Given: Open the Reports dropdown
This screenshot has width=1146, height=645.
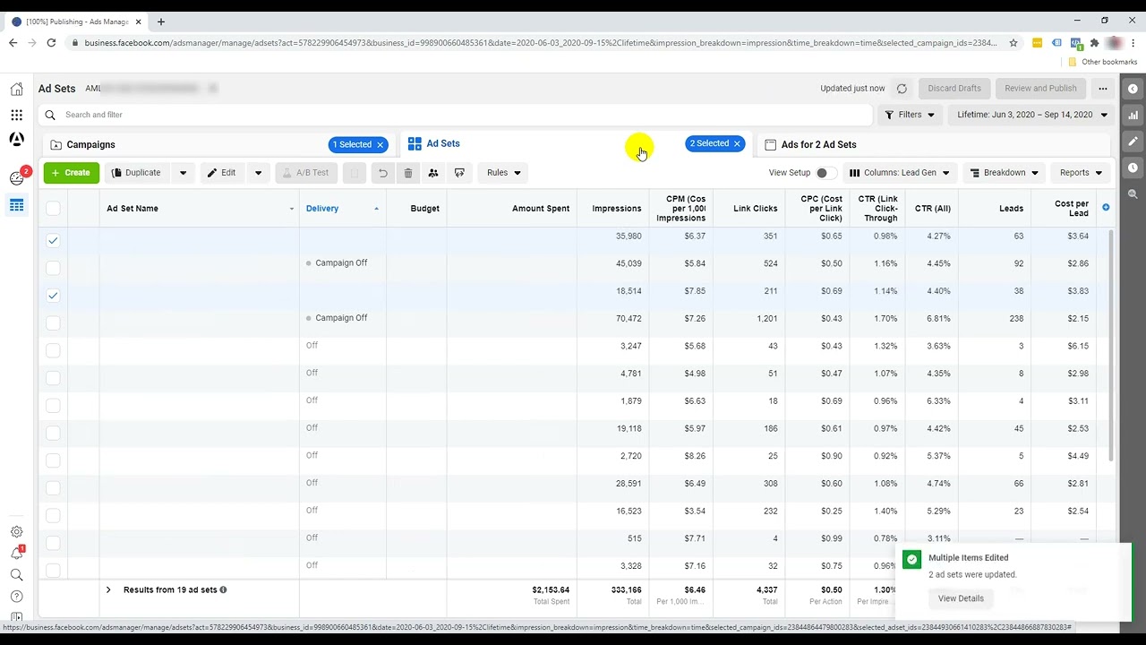Looking at the screenshot, I should 1080,173.
